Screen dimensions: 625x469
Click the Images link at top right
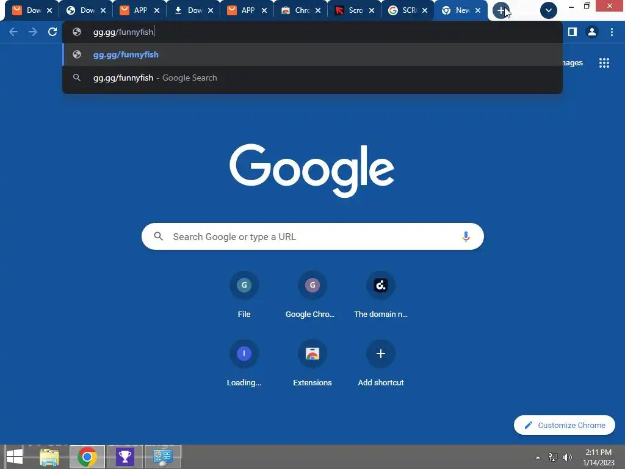pos(573,63)
